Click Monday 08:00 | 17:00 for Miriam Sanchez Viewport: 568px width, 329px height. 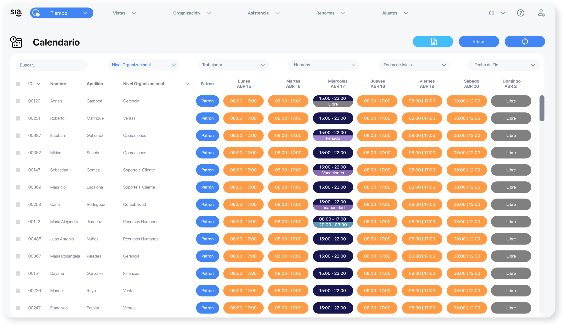pos(244,153)
